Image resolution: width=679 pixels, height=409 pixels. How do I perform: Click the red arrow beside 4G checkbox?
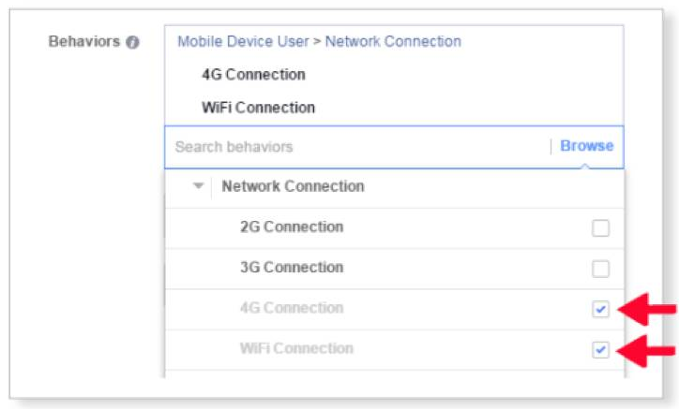(x=647, y=309)
